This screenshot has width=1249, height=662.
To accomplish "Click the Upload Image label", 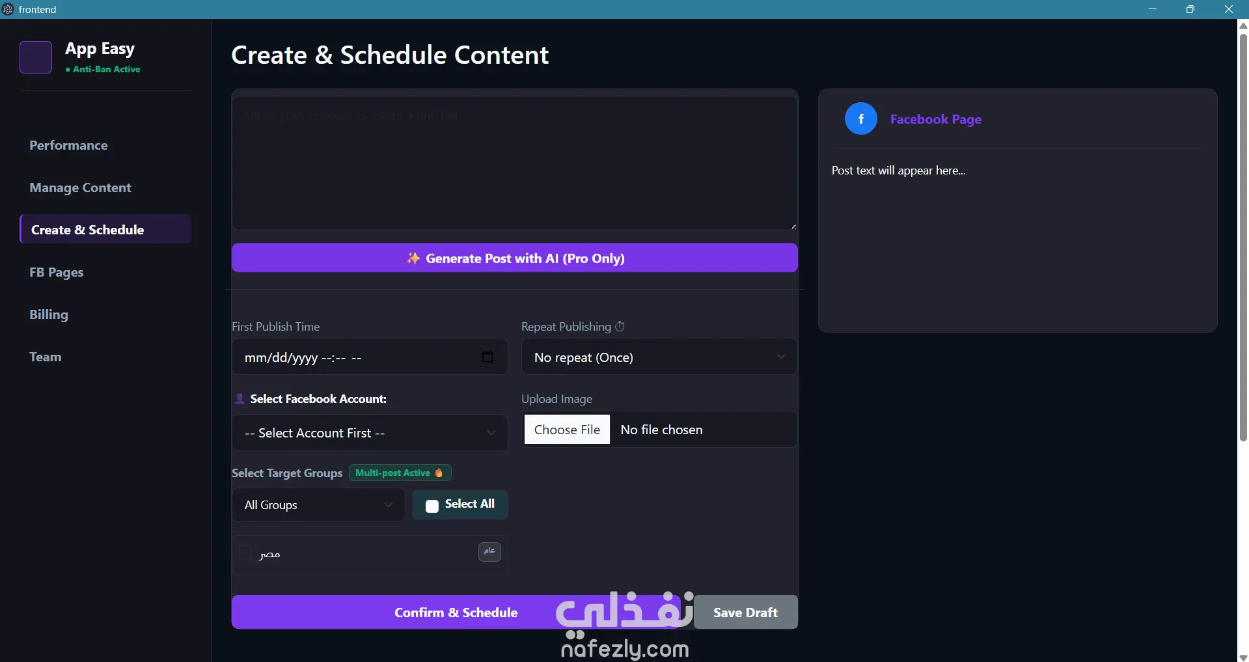I will click(557, 399).
